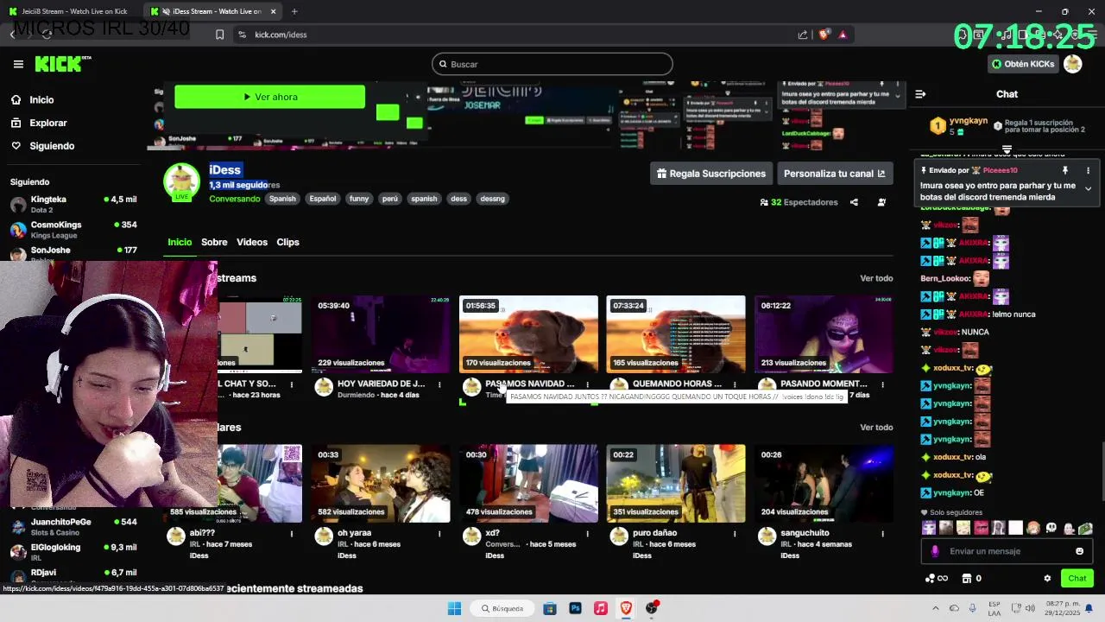
Task: Open Photoshop from the taskbar
Action: (575, 608)
